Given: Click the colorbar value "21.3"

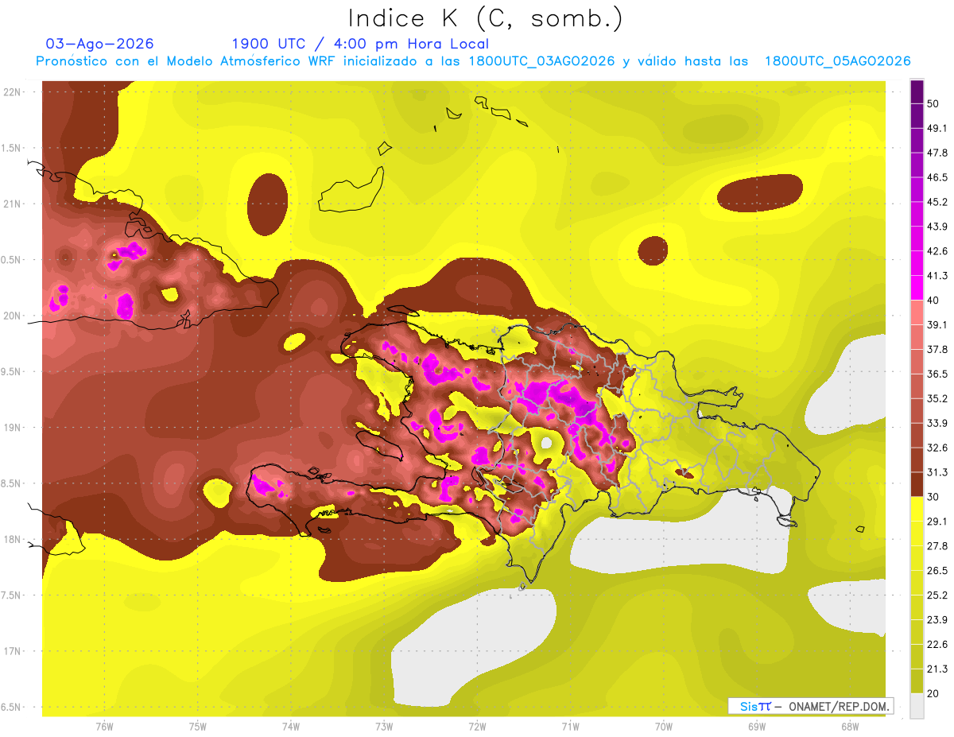Looking at the screenshot, I should pos(937,669).
